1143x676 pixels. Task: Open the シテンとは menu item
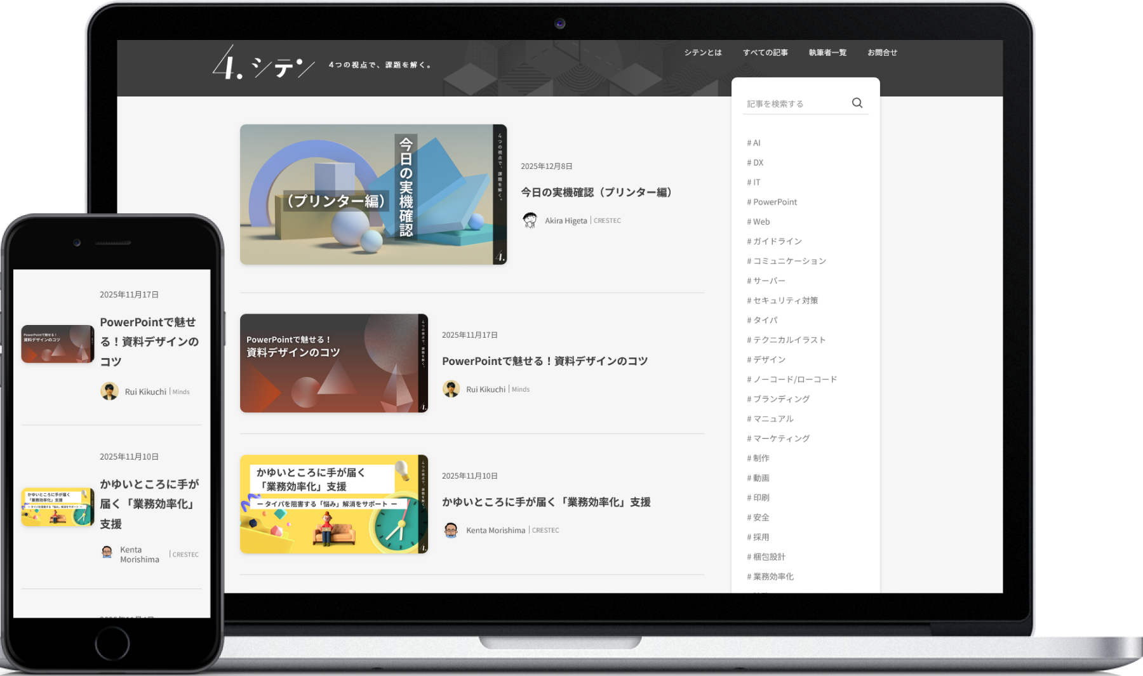pyautogui.click(x=702, y=53)
